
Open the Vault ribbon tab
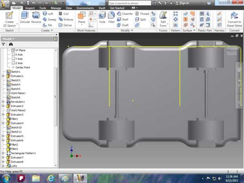click(102, 8)
